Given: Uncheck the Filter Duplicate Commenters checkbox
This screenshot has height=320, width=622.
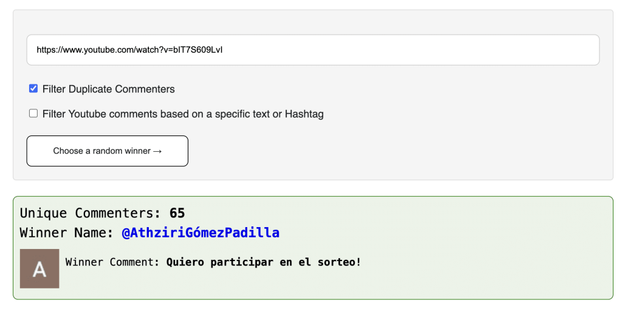Looking at the screenshot, I should (33, 89).
